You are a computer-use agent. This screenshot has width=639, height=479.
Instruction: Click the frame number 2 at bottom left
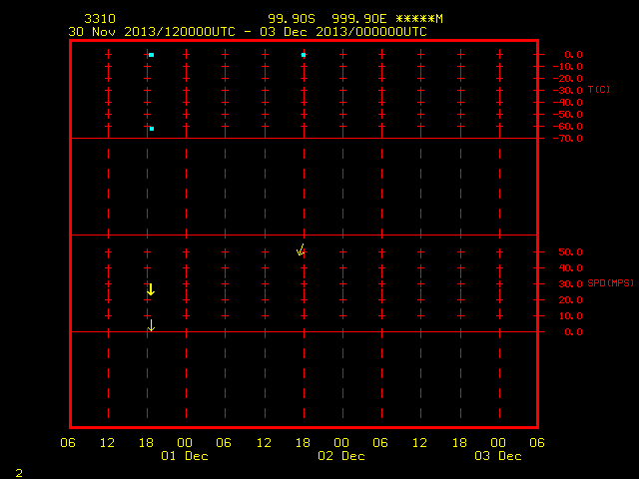click(x=19, y=473)
